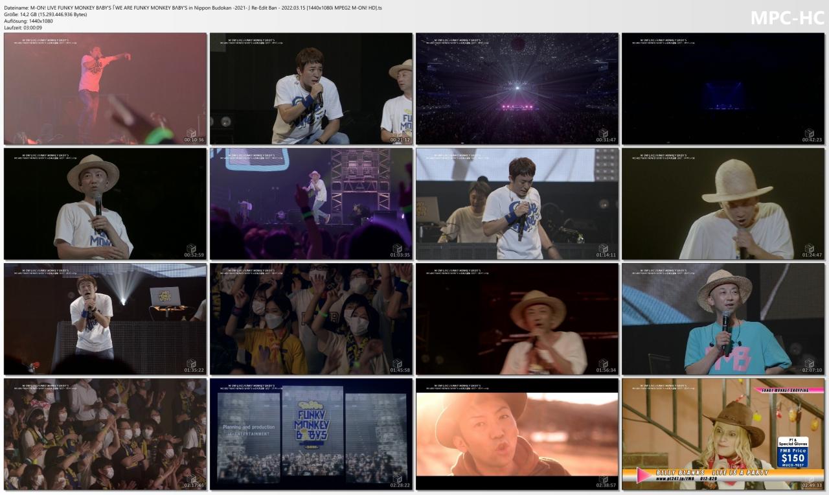Select the thumbnail at timestamp 00:52:59
This screenshot has height=495, width=829.
pos(105,204)
